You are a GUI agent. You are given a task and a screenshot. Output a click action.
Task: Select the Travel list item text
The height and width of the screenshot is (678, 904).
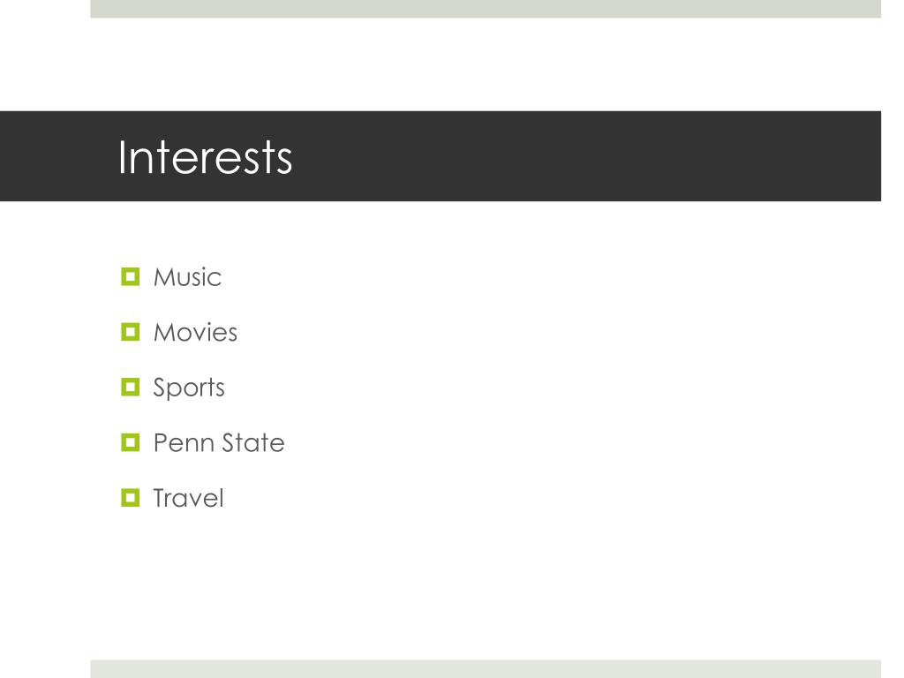(189, 498)
